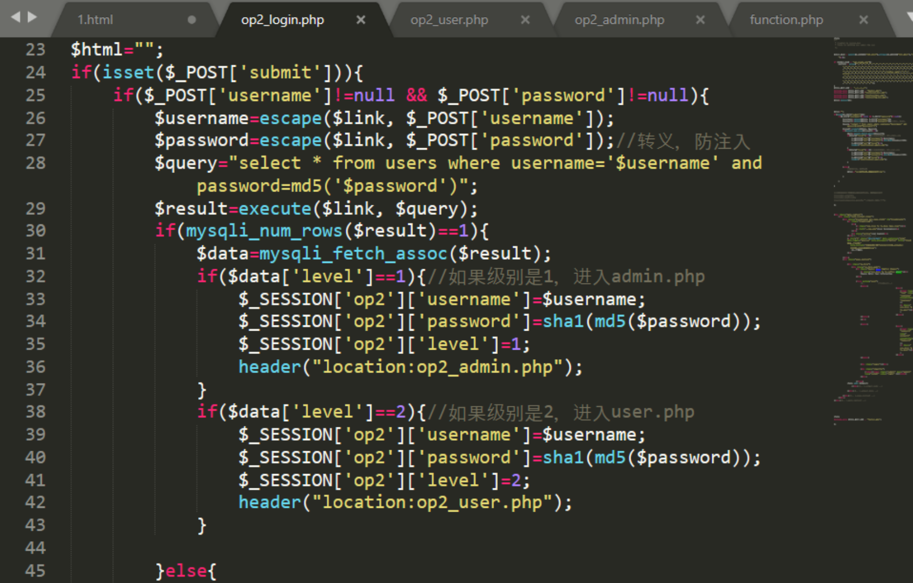913x583 pixels.
Task: Click the $username assignment on line 26
Action: click(x=384, y=118)
